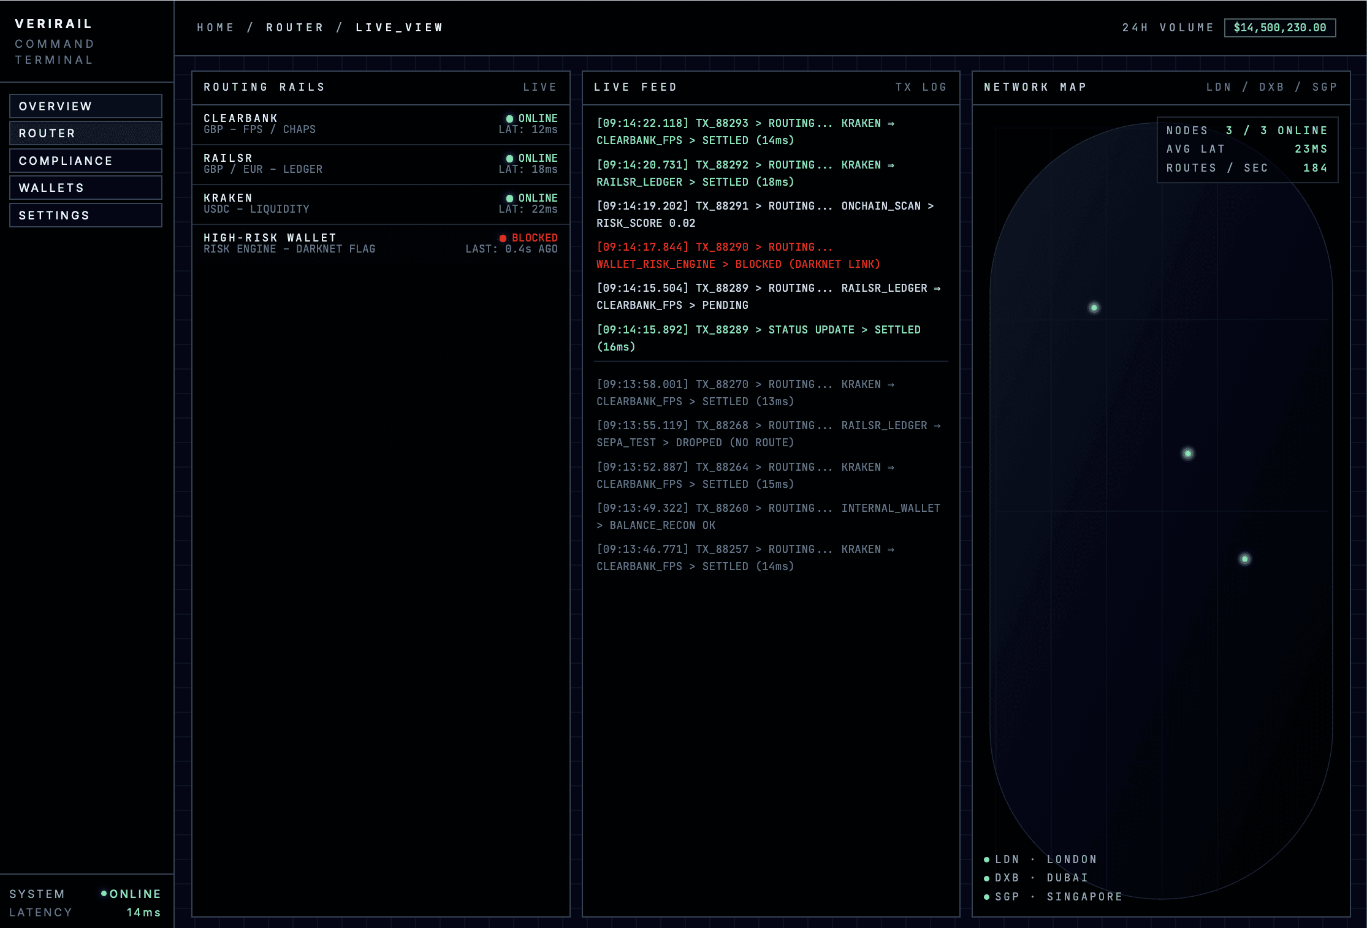Open the Compliance section in sidebar
The image size is (1367, 928).
[x=86, y=161]
